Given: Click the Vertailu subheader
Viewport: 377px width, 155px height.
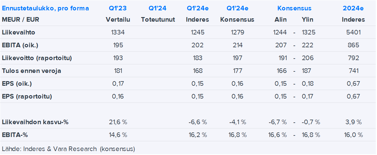Looking at the screenshot, I should [x=118, y=20].
